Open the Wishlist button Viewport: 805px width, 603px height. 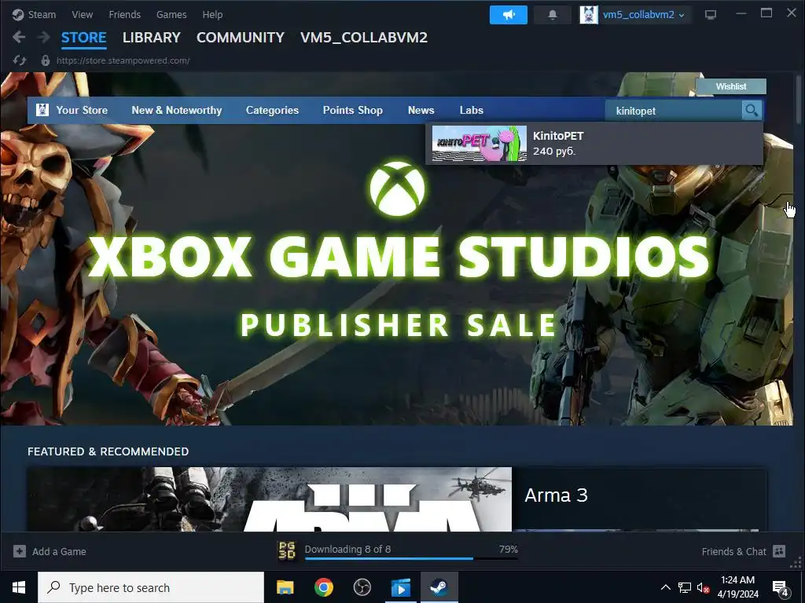[x=731, y=86]
